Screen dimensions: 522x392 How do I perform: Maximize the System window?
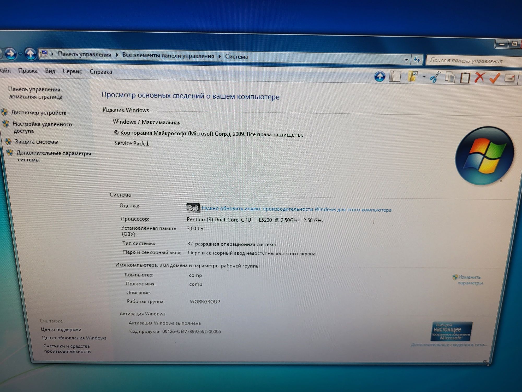515,44
